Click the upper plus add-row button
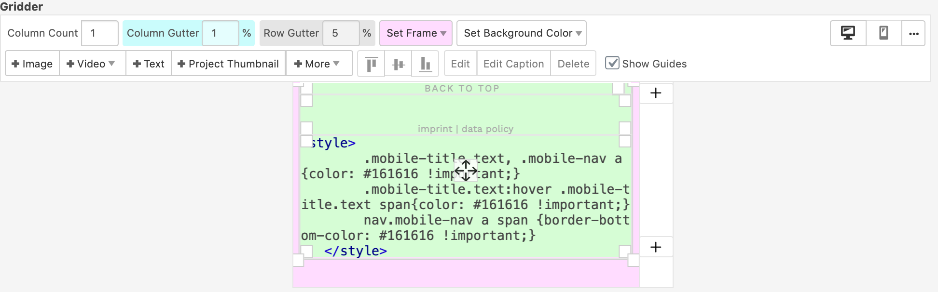 (x=656, y=93)
